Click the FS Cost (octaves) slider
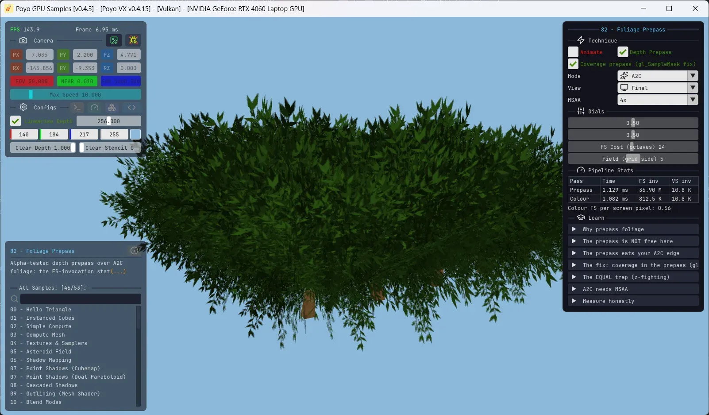The height and width of the screenshot is (415, 709). click(633, 147)
